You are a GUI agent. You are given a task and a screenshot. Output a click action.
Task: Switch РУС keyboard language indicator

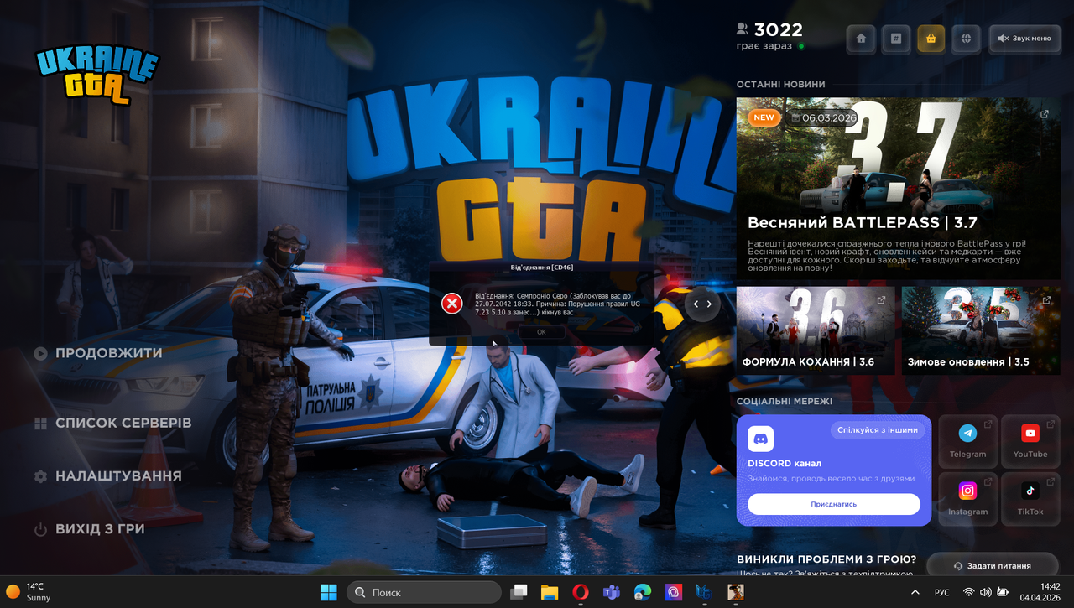[x=942, y=592]
